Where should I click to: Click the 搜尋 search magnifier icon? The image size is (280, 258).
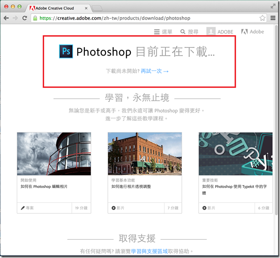183,32
